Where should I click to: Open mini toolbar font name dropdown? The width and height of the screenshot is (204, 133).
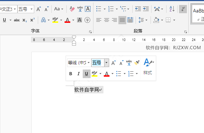click(x=88, y=63)
